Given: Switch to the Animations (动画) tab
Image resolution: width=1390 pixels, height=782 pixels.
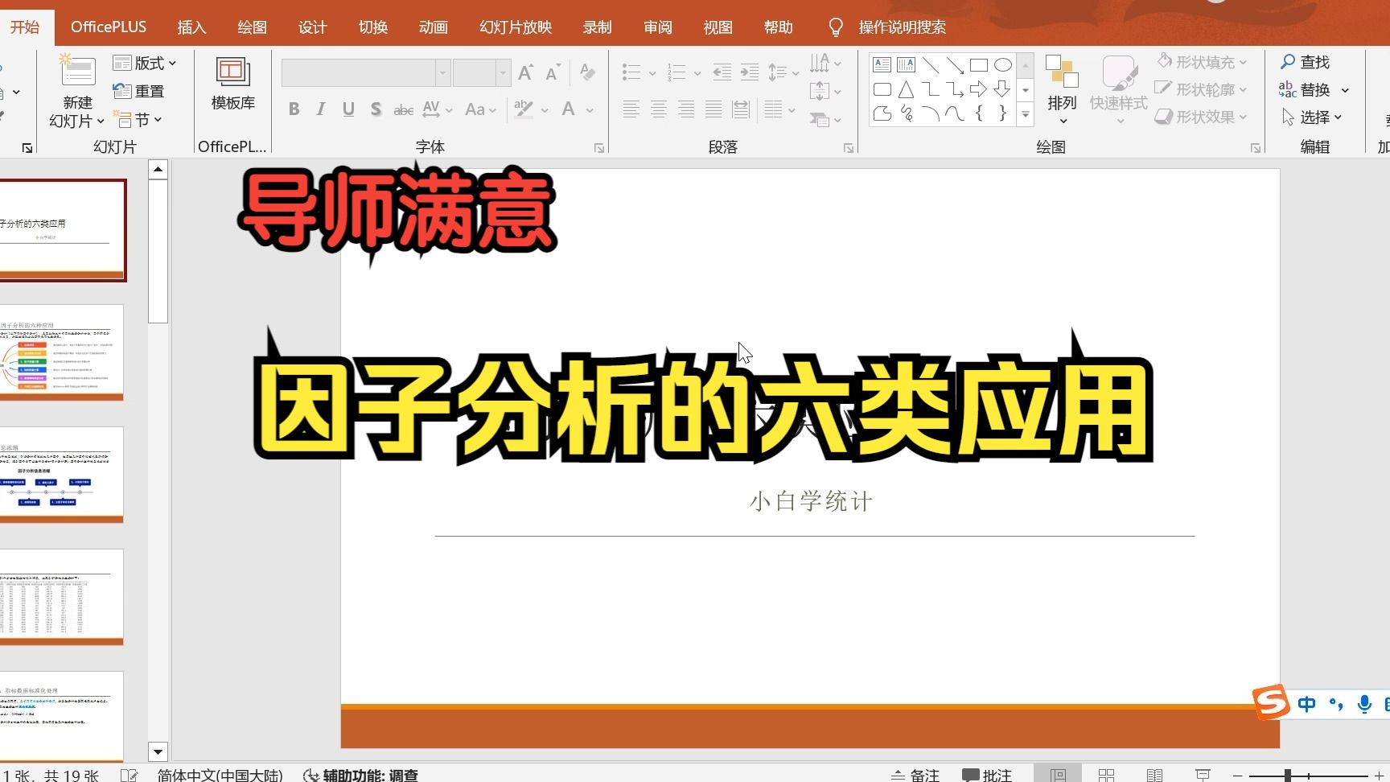Looking at the screenshot, I should point(433,27).
